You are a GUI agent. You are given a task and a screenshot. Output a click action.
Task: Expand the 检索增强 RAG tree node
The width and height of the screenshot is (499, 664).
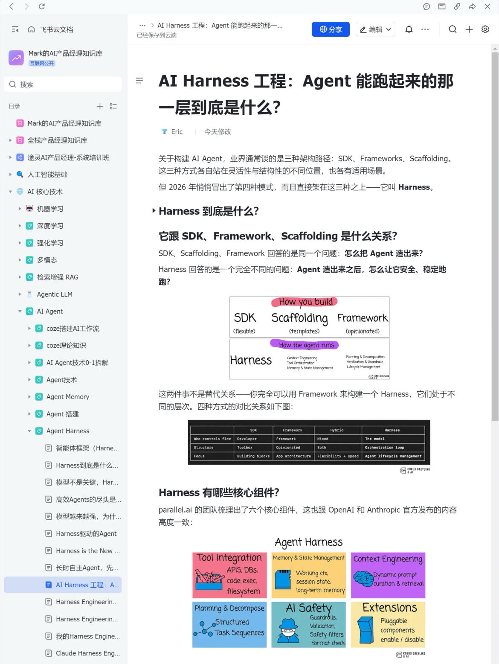[x=20, y=277]
